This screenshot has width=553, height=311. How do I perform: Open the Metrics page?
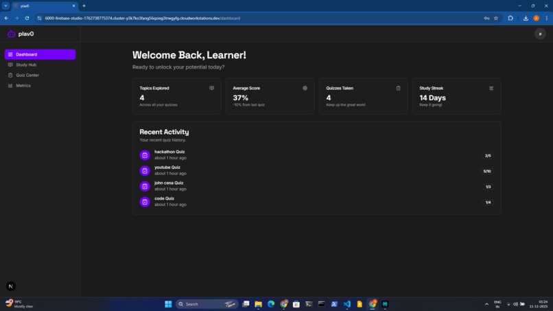(x=40, y=85)
